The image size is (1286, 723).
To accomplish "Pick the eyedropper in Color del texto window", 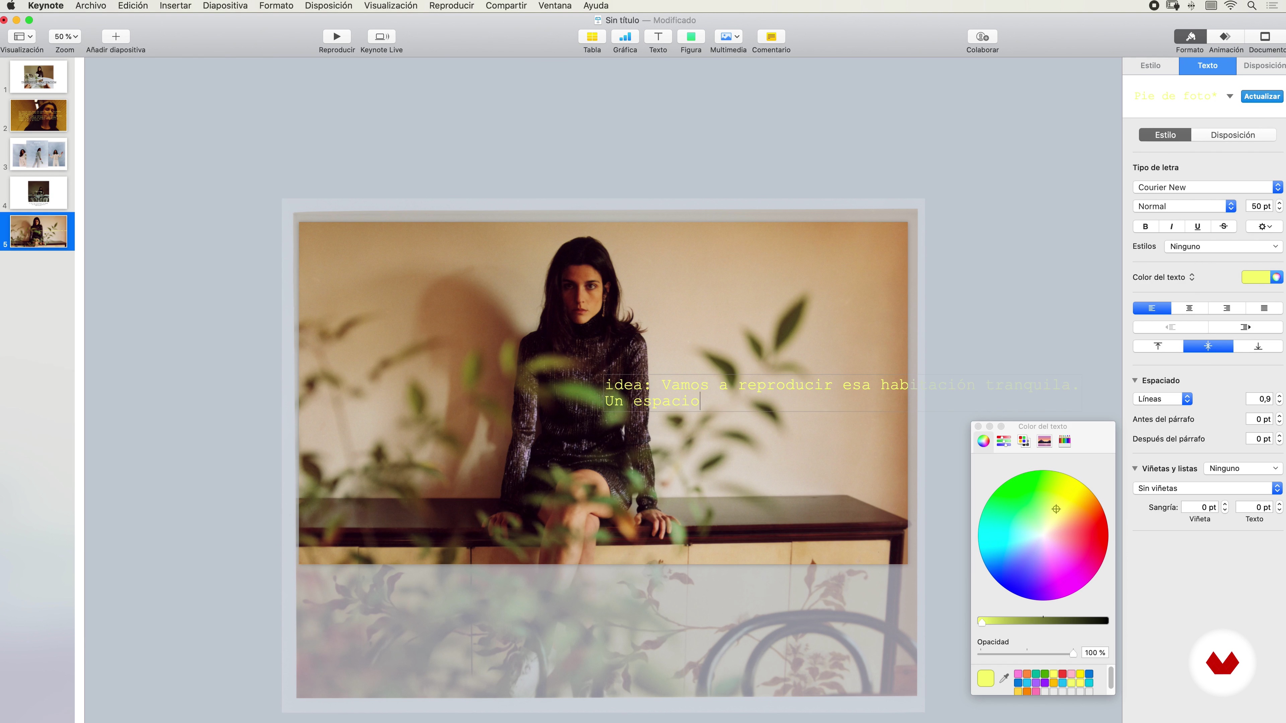I will (1004, 678).
